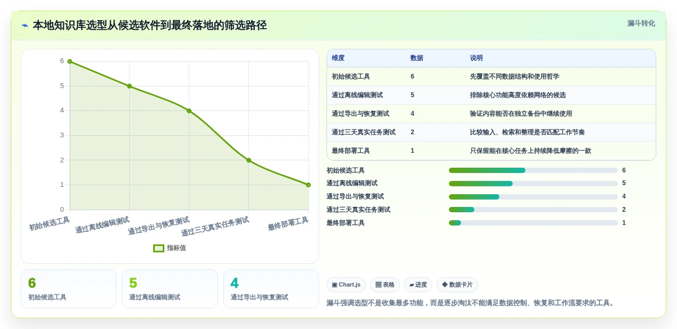Open the stat card showing 6 初始候选工具
The width and height of the screenshot is (677, 329).
[69, 289]
